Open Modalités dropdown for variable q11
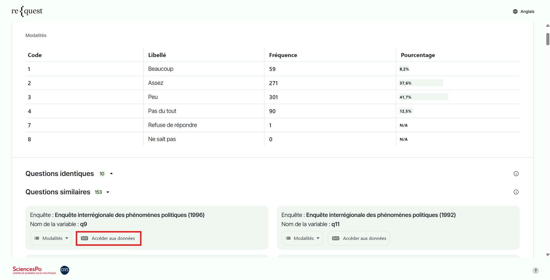 302,238
